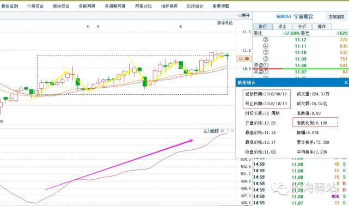The width and height of the screenshot is (349, 206).
Task: Click first asterisk marker above candlestick chart
Action: click(88, 27)
